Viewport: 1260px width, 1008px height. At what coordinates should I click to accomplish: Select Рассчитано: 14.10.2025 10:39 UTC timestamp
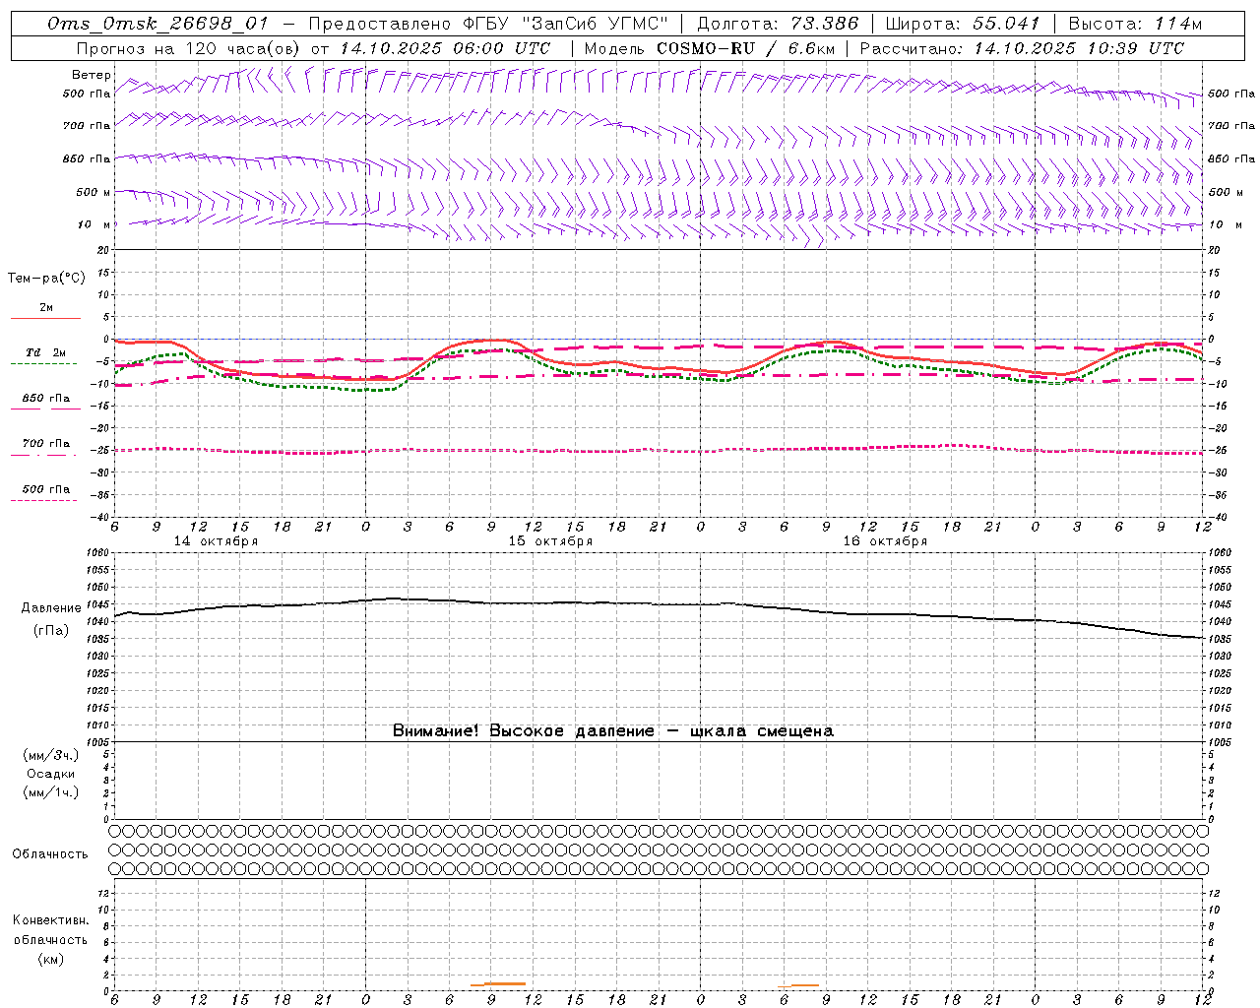(x=1022, y=48)
